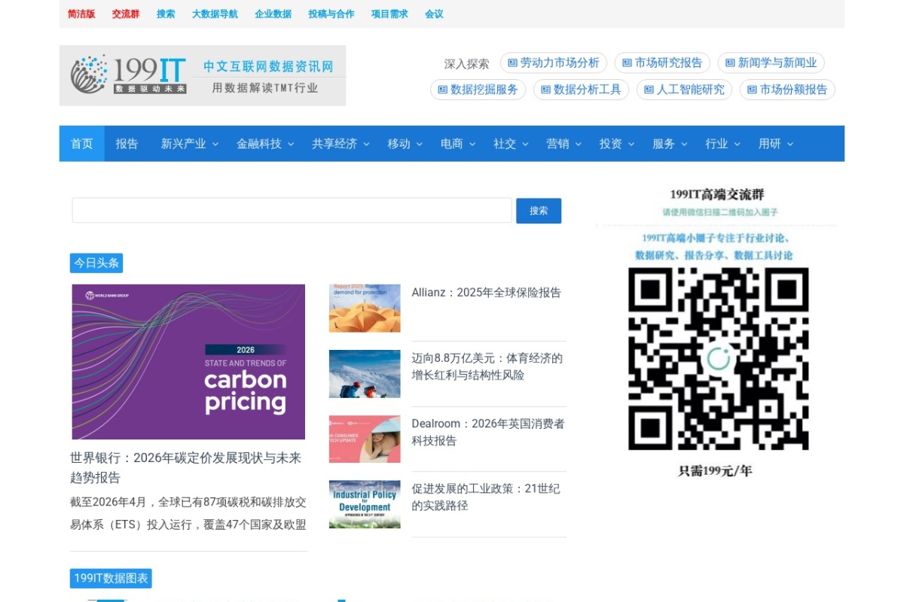The height and width of the screenshot is (602, 904).
Task: Open 会议 in the top bar
Action: (434, 14)
